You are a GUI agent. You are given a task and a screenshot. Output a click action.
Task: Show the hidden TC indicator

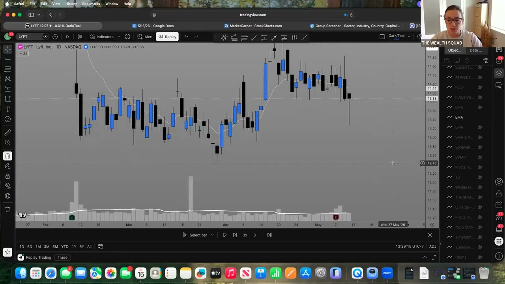(480, 177)
